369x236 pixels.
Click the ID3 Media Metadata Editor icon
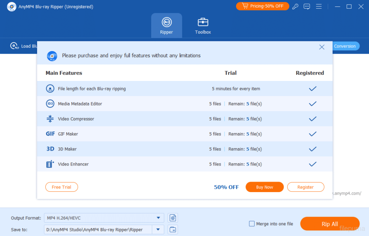point(50,104)
